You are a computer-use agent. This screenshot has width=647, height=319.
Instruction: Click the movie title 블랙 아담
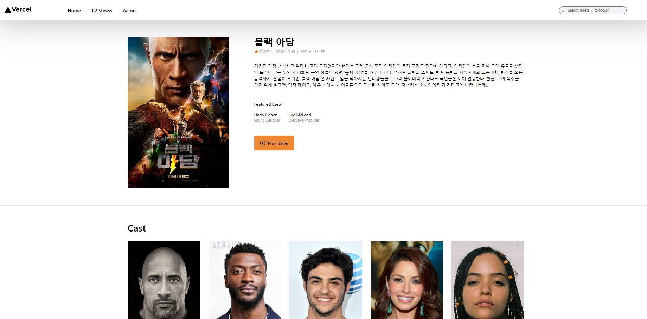click(x=274, y=42)
